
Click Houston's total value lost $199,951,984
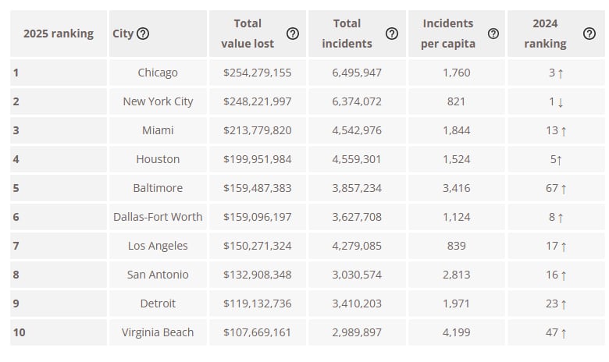click(257, 159)
